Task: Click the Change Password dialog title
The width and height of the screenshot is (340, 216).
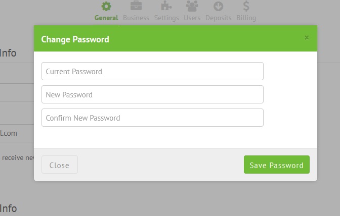Action: click(x=75, y=39)
